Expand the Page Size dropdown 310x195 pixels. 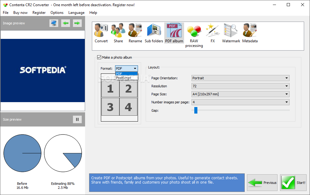point(240,94)
